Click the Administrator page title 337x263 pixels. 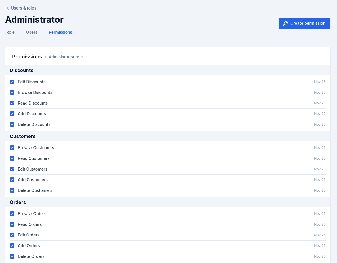click(x=35, y=20)
